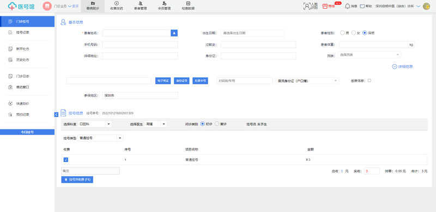Click the 身份证 input field
Image resolution: width=436 pixels, height=212 pixels.
click(258, 56)
